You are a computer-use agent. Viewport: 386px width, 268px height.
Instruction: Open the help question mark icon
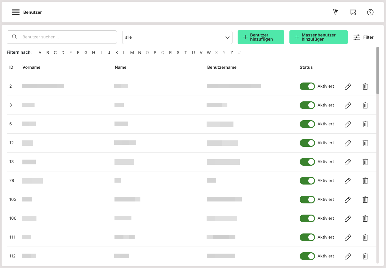[370, 12]
